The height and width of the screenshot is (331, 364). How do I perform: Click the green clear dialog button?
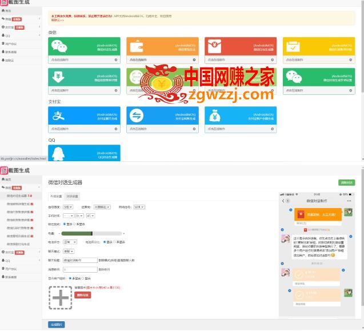pyautogui.click(x=347, y=182)
